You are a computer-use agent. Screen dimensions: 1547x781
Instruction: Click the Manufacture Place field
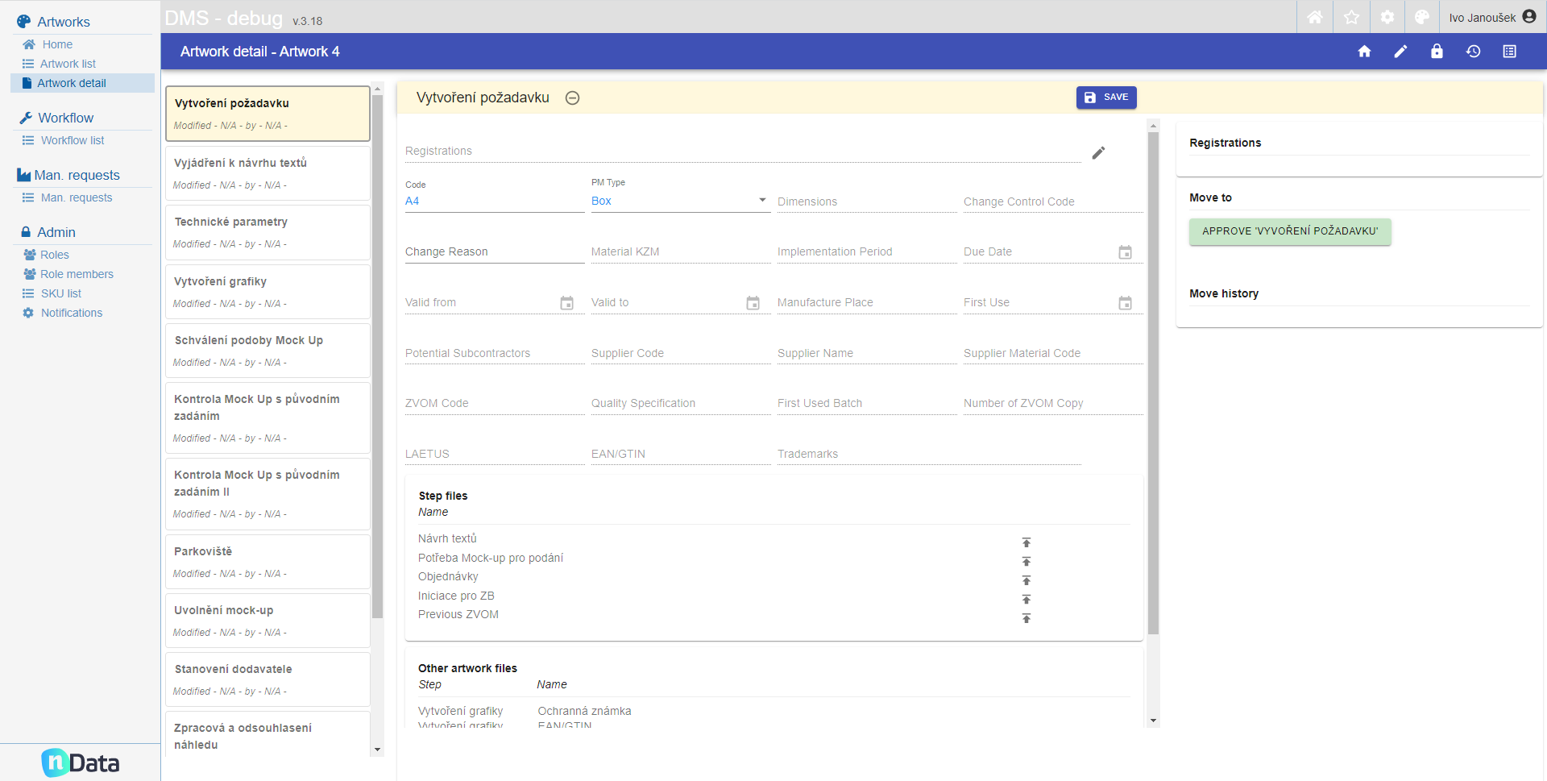[866, 302]
